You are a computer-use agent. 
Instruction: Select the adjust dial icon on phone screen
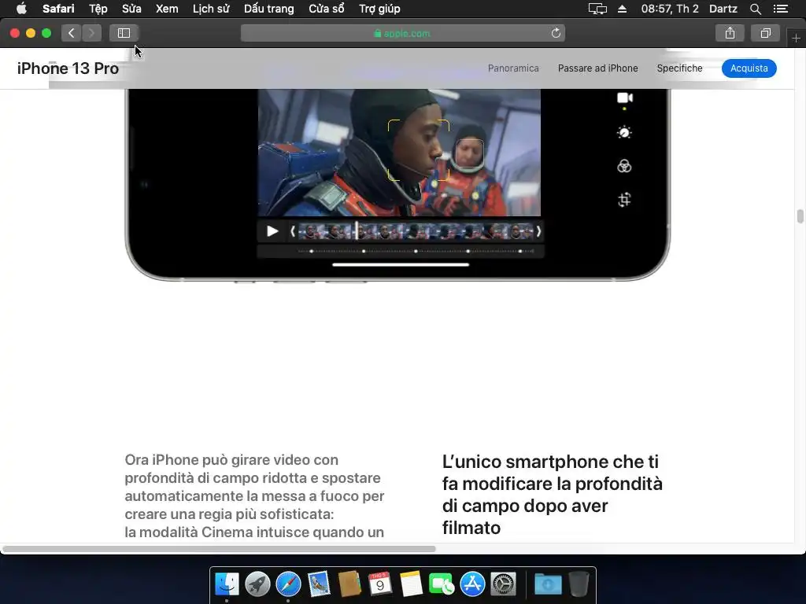point(624,132)
